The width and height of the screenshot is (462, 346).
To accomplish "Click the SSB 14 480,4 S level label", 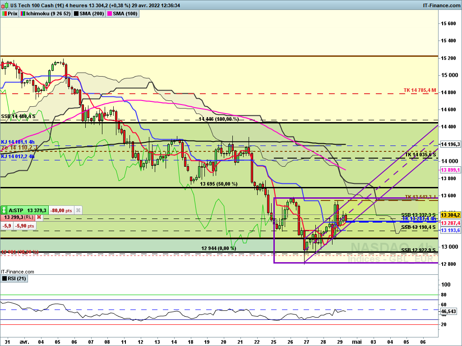I will [x=18, y=117].
